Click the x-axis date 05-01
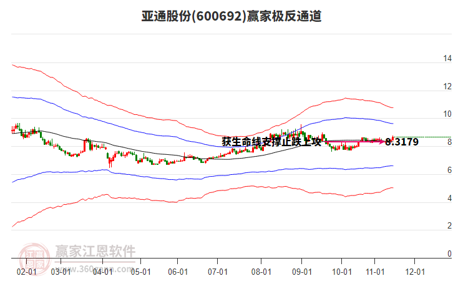 [x=140, y=272]
